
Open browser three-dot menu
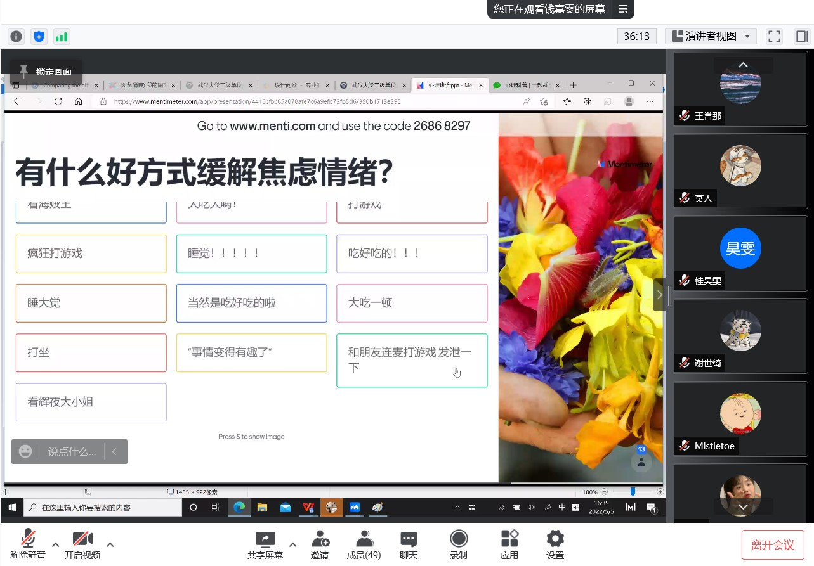click(x=650, y=101)
